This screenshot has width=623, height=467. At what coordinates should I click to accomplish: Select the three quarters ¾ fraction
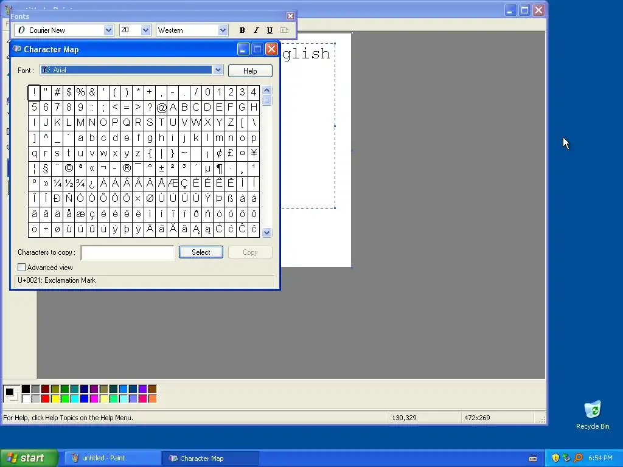(x=80, y=184)
